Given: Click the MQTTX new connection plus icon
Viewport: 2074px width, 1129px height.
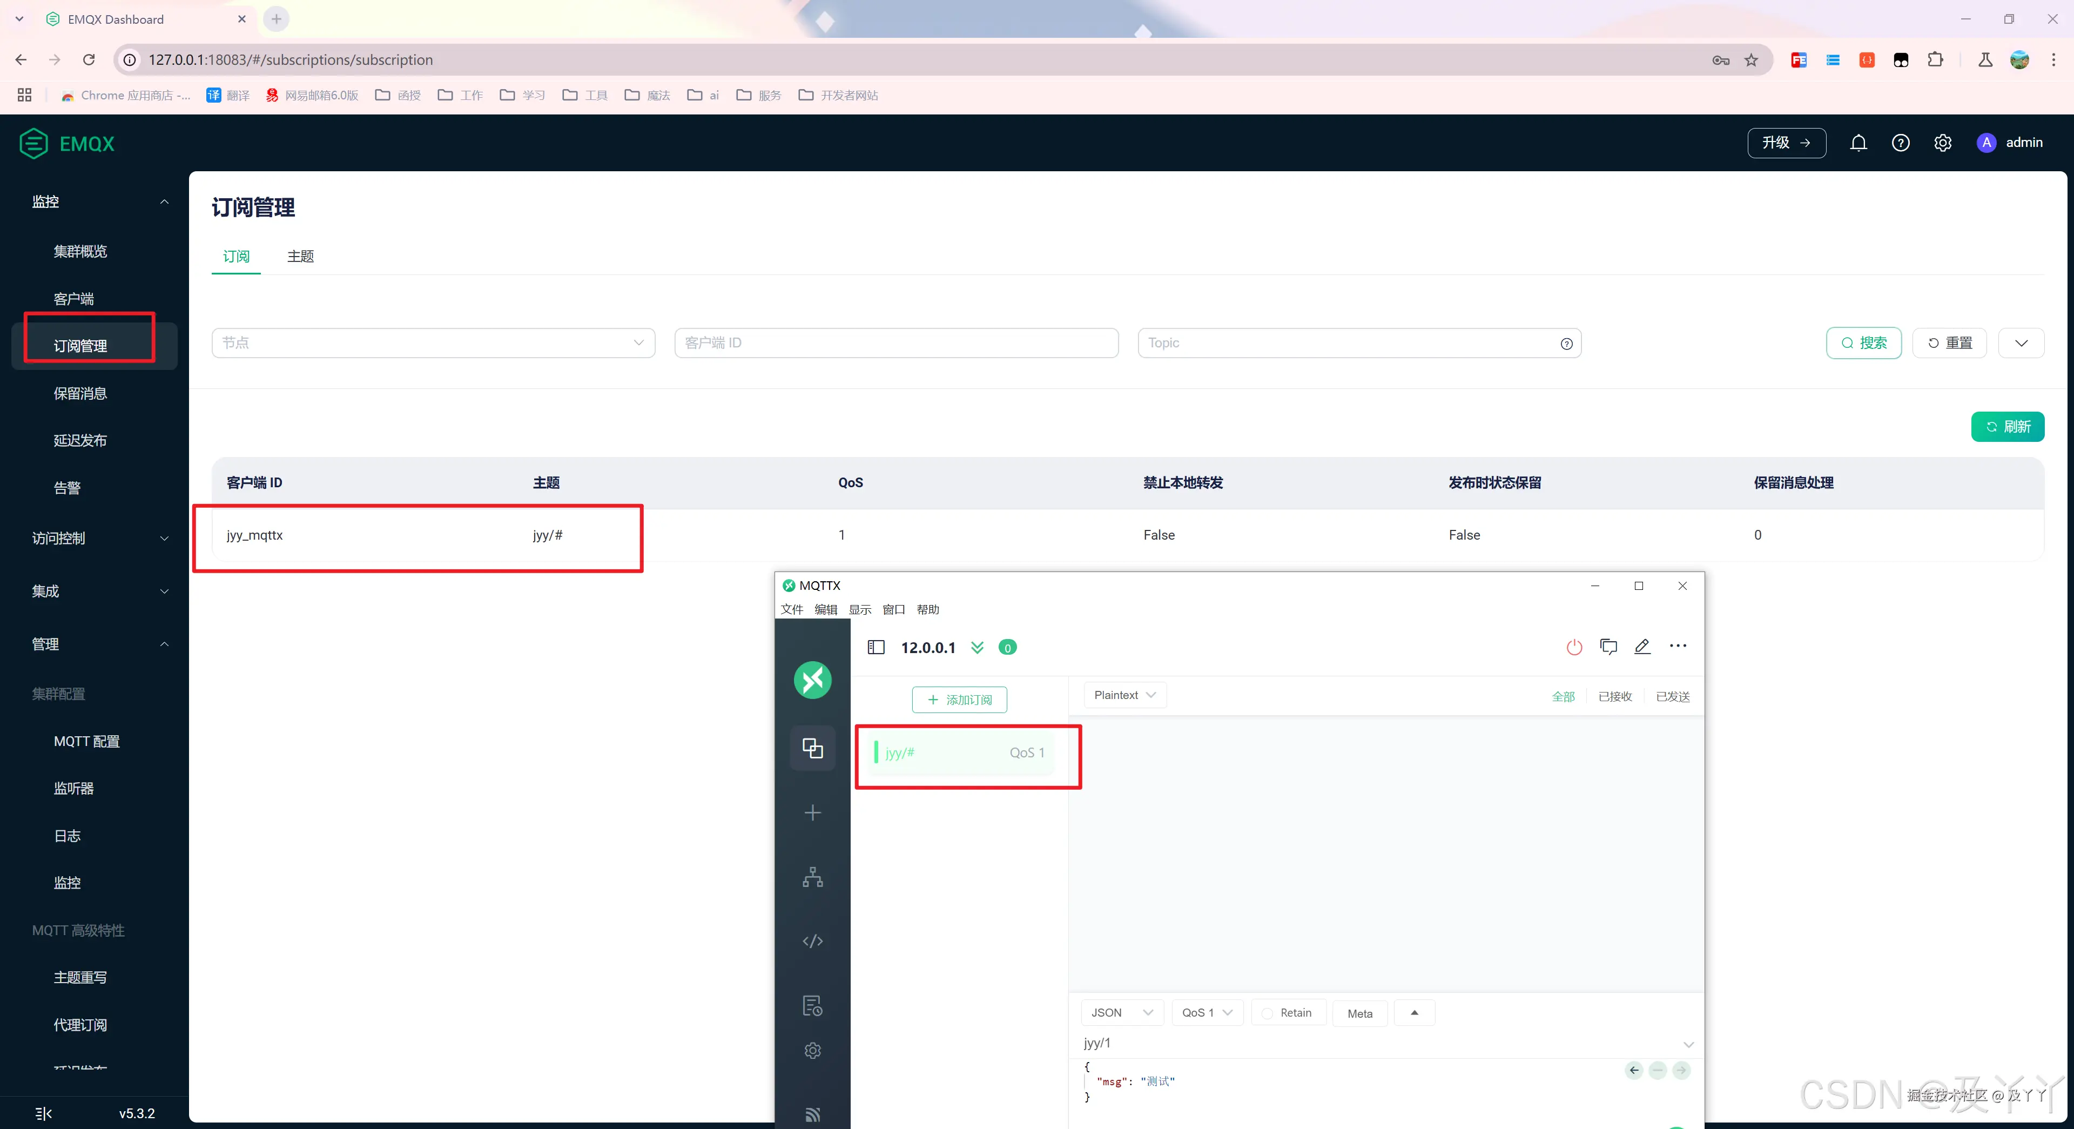Looking at the screenshot, I should (x=812, y=812).
